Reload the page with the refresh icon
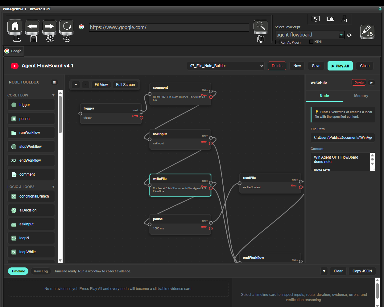Viewport: 384px width, 307px height. click(67, 27)
